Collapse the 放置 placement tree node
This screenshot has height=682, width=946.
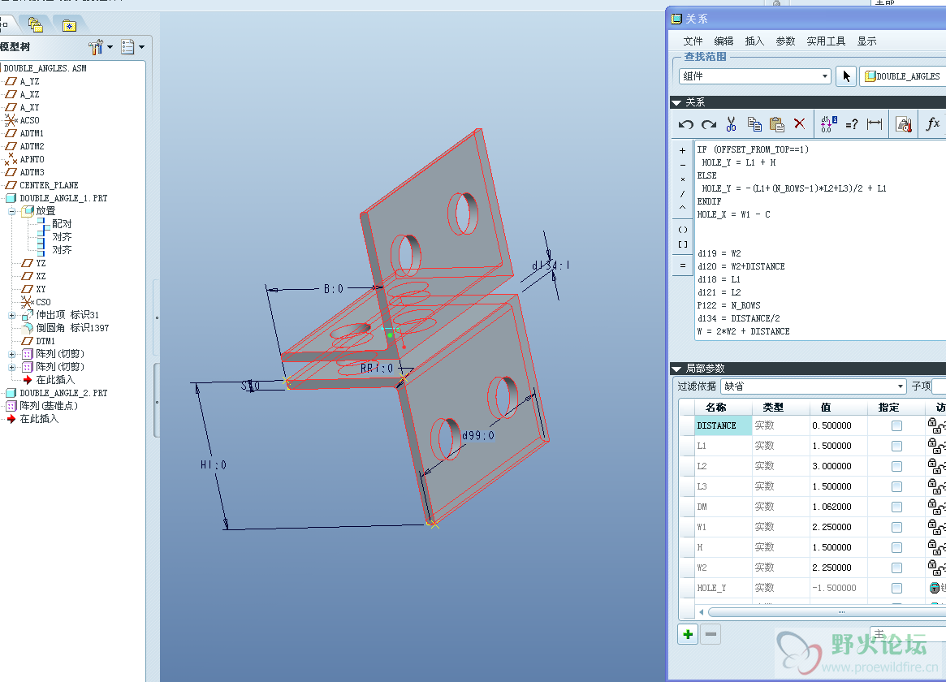[x=12, y=211]
